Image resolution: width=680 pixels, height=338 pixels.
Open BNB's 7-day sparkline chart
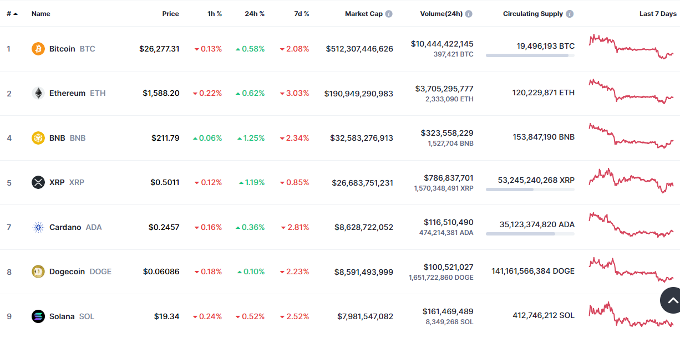tap(631, 136)
